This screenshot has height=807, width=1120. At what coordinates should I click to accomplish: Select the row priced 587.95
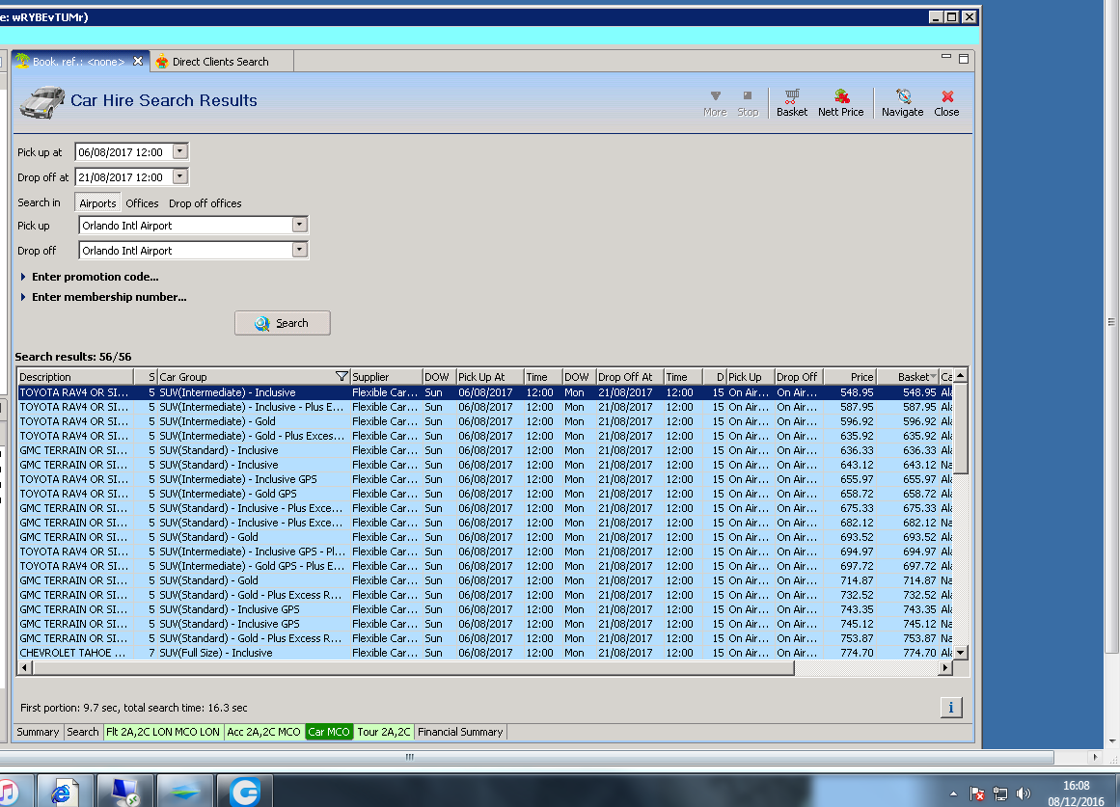[x=485, y=407]
